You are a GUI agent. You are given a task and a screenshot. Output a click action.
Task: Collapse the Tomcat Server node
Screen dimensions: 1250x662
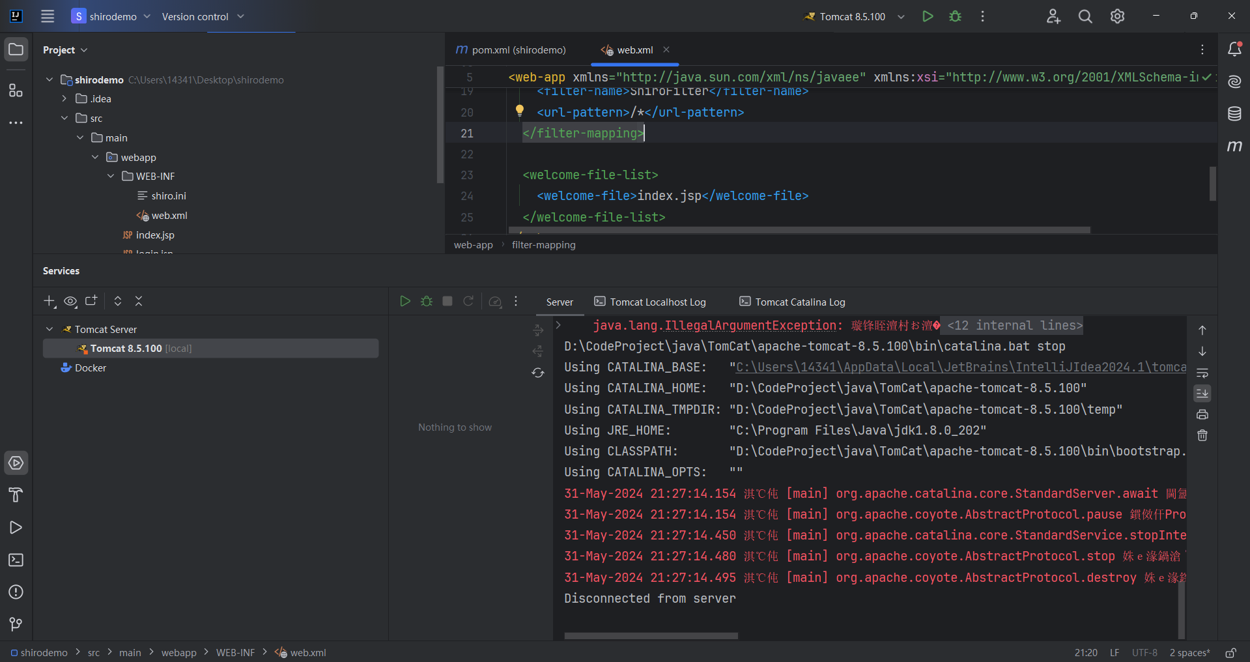50,329
